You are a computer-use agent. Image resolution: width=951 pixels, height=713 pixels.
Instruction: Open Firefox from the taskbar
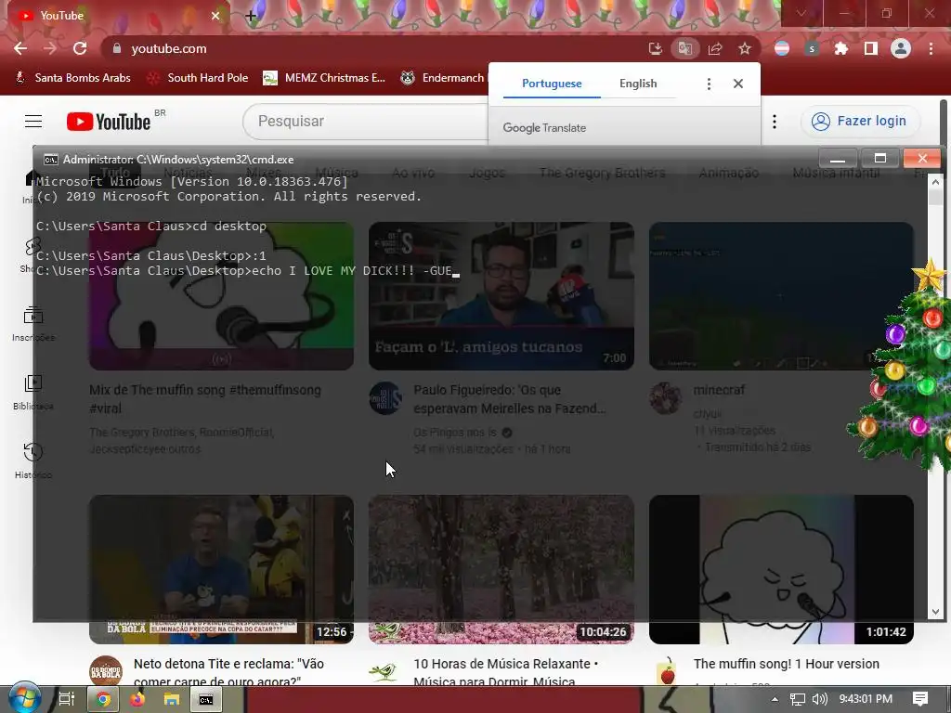[x=137, y=700]
